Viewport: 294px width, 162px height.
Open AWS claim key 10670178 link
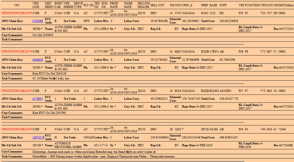[38, 138]
